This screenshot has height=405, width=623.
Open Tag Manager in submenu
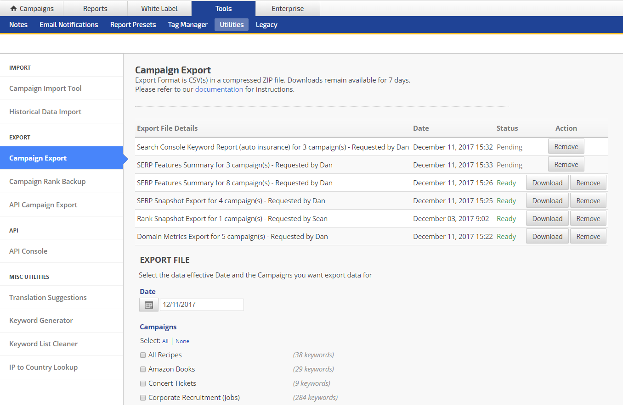(187, 25)
